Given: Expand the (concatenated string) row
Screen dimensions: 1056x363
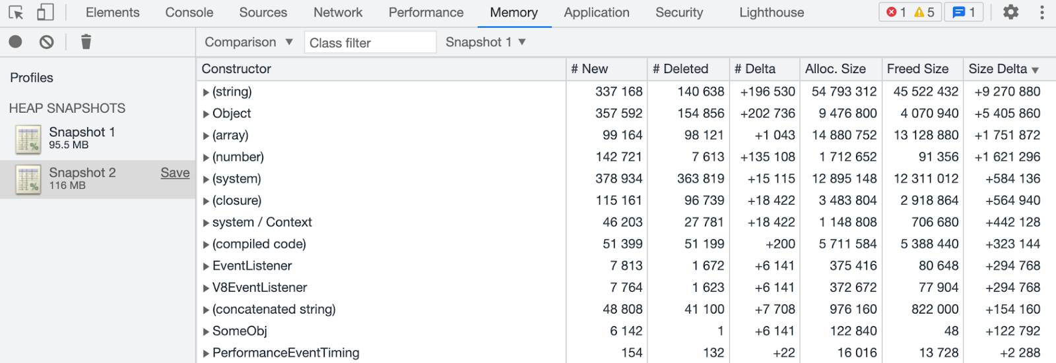Looking at the screenshot, I should [206, 310].
